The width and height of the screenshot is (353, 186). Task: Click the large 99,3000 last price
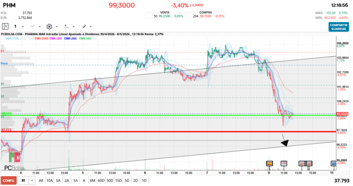coord(122,5)
